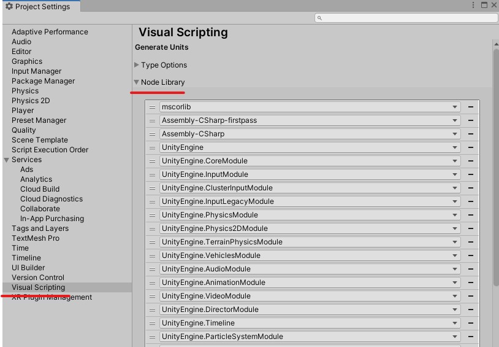
Task: Open the Project Settings kebab options menu
Action: [x=473, y=5]
